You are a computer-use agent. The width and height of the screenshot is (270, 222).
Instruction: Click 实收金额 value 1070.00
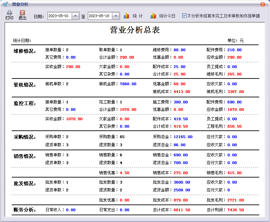click(x=74, y=119)
